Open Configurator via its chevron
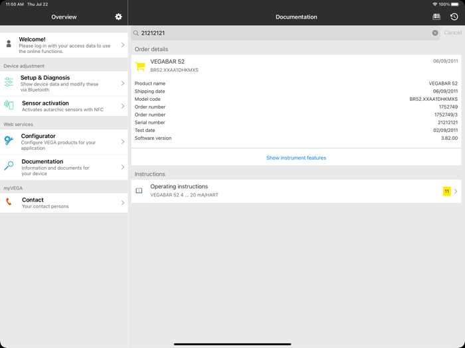This screenshot has width=465, height=348. (123, 142)
